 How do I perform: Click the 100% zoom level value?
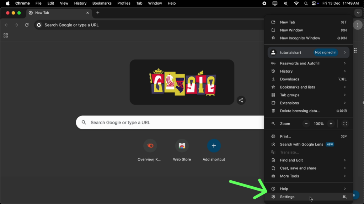pyautogui.click(x=318, y=124)
